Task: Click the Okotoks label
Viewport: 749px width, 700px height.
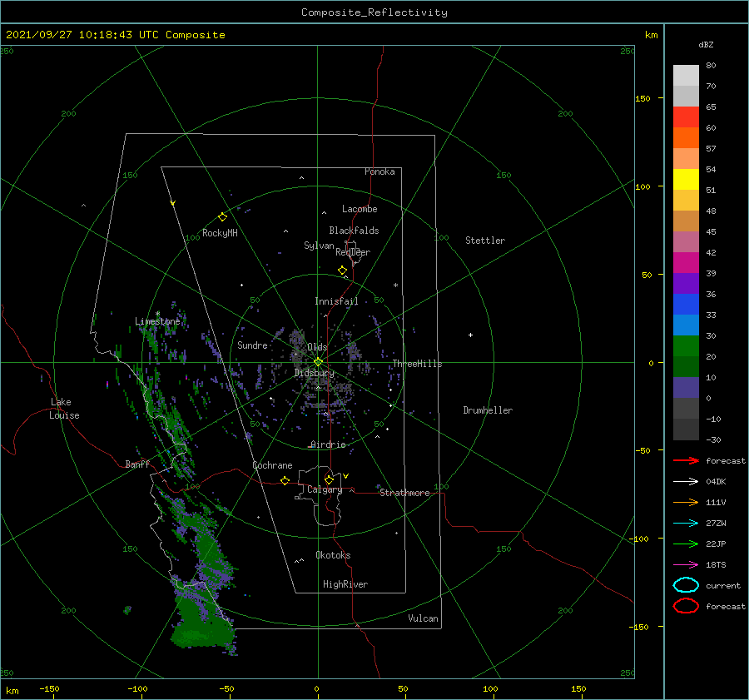Action: click(x=333, y=555)
